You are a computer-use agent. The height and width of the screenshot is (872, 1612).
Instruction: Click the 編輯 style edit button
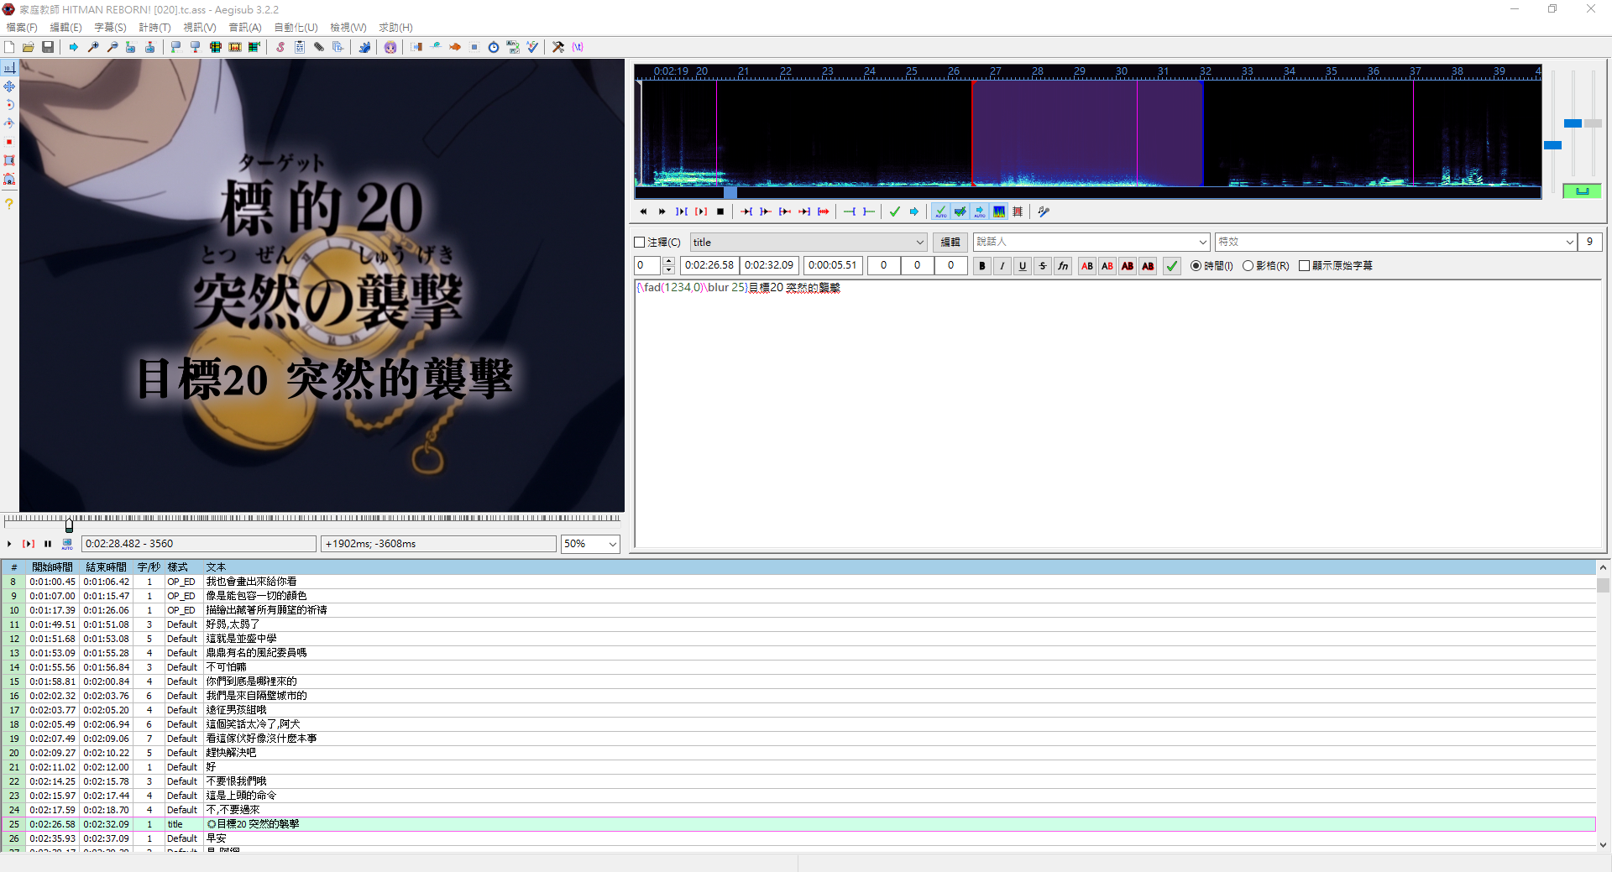click(950, 243)
